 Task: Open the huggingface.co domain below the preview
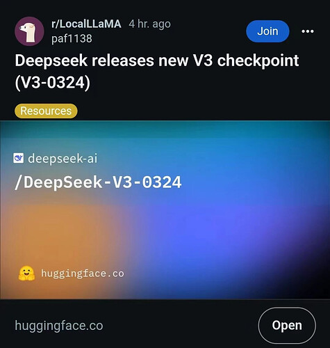pyautogui.click(x=59, y=326)
